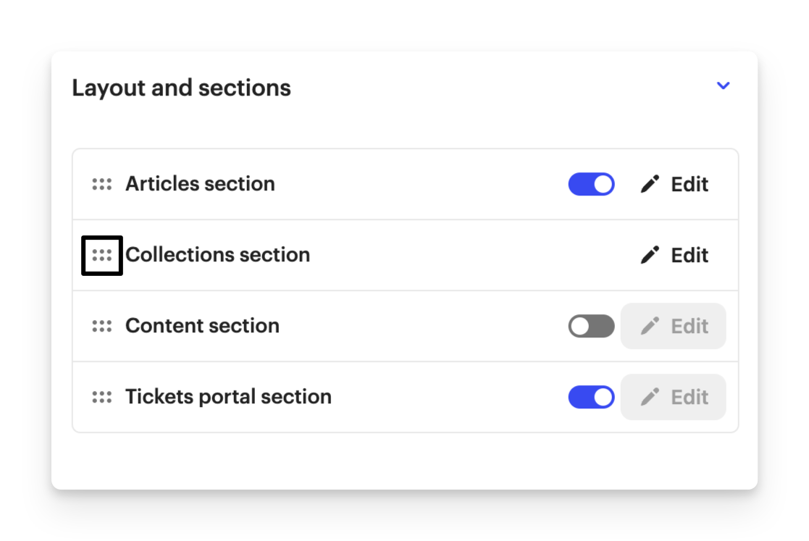Click the Edit text for Collections section
Screen dimensions: 809x541
point(689,255)
